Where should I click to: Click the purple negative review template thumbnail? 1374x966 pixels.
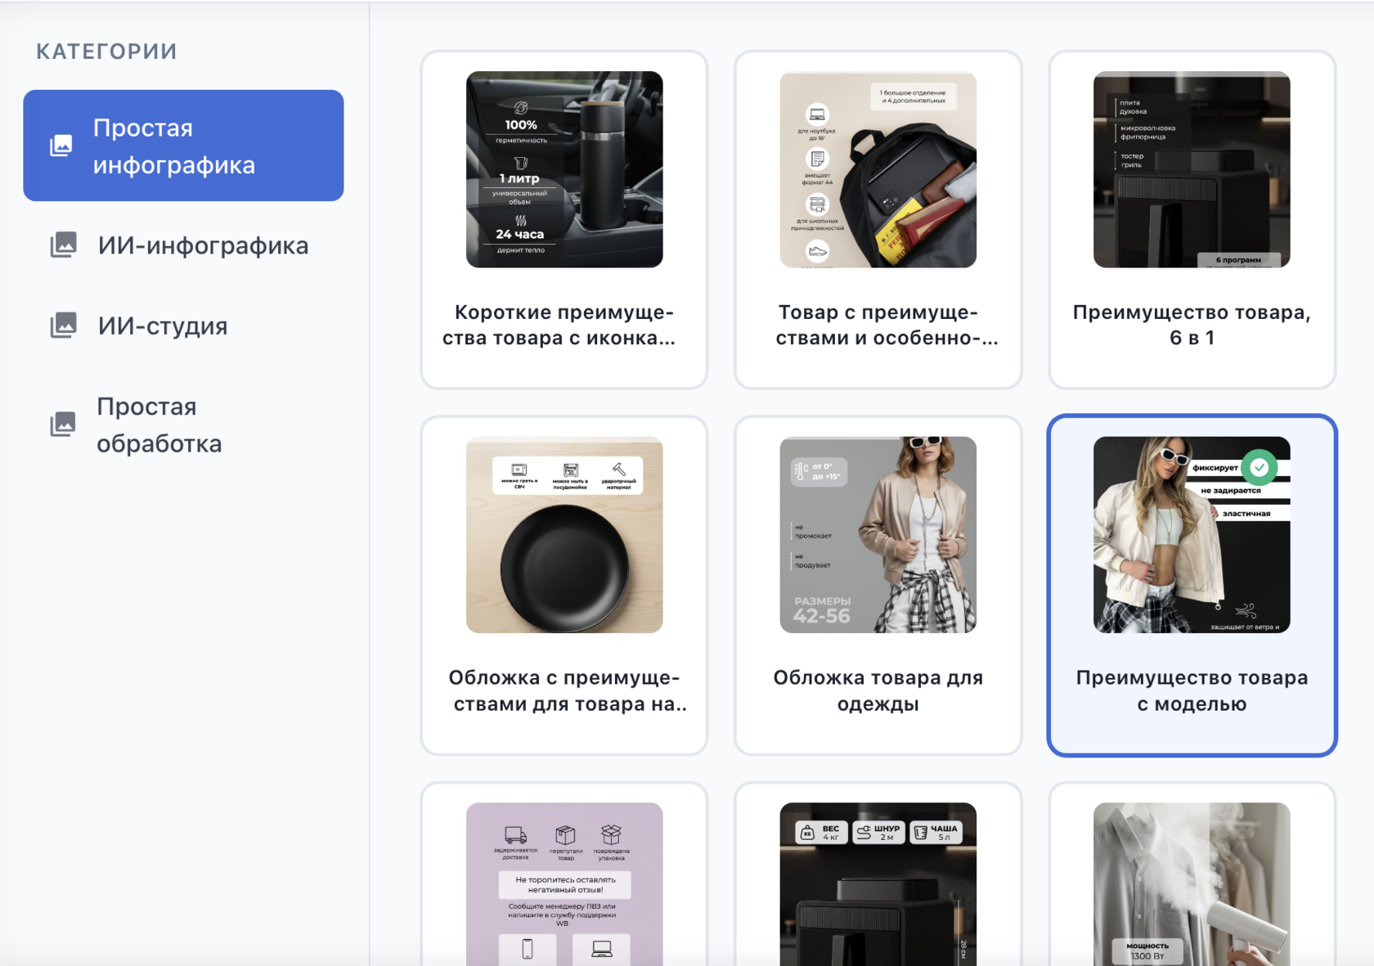564,883
